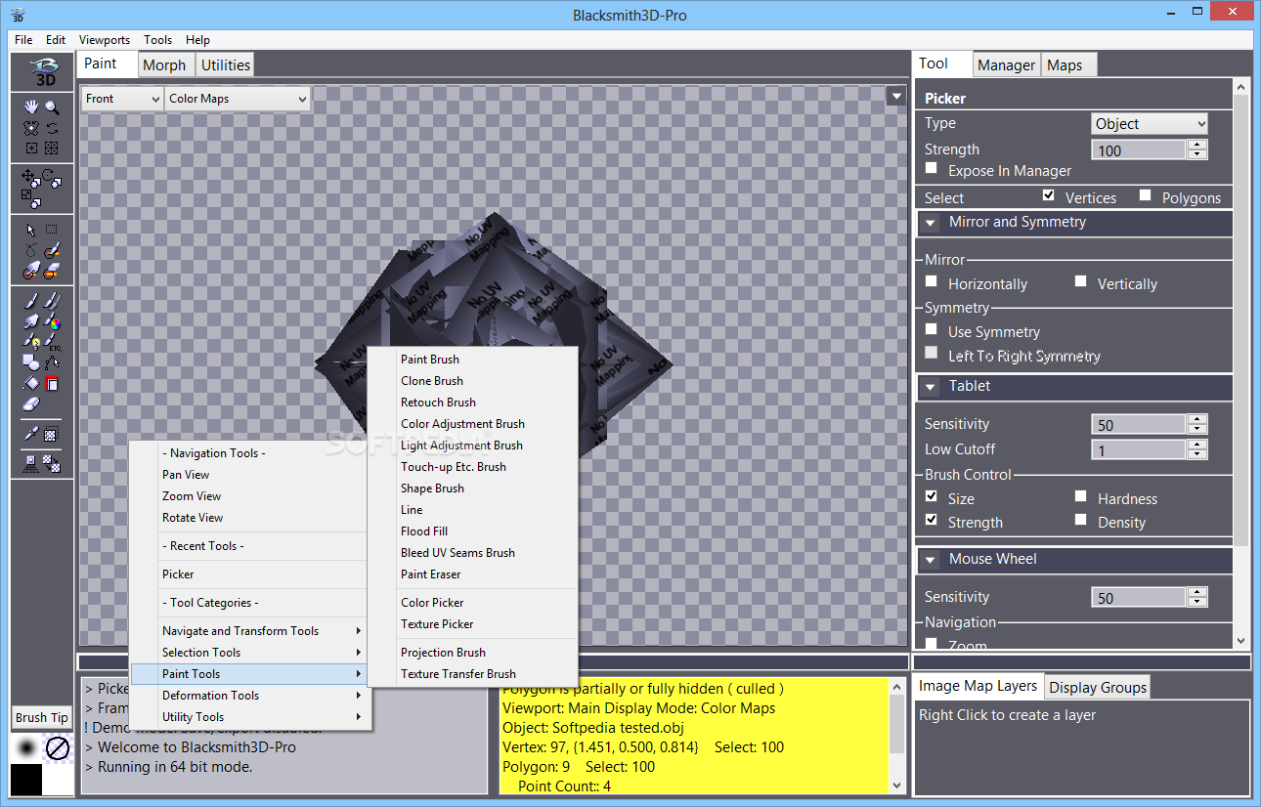This screenshot has height=807, width=1261.
Task: Collapse the Mirror and Symmetry section
Action: click(x=930, y=222)
